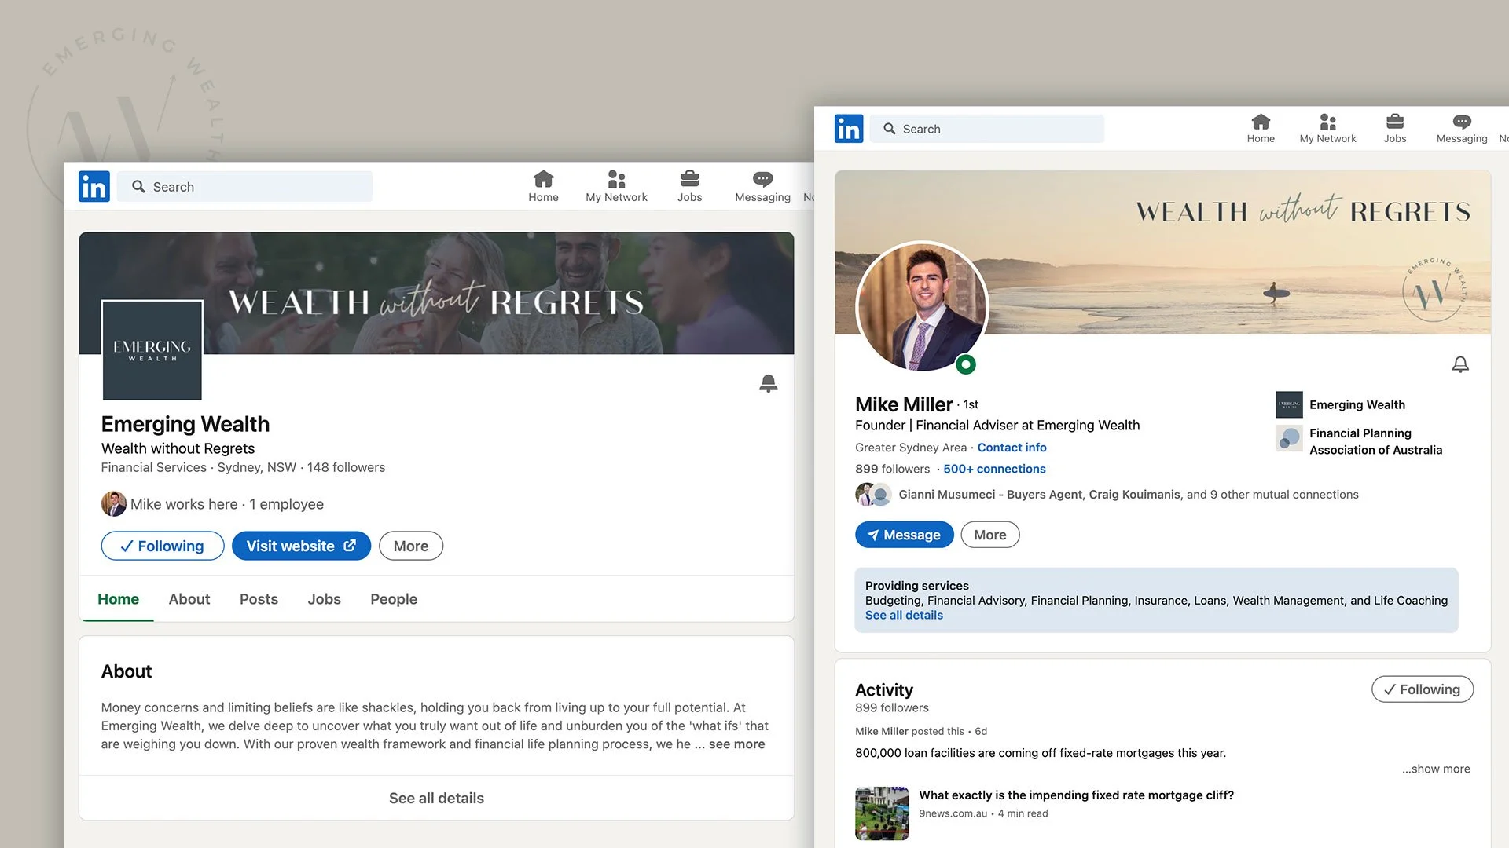Switch to the About tab

click(189, 599)
